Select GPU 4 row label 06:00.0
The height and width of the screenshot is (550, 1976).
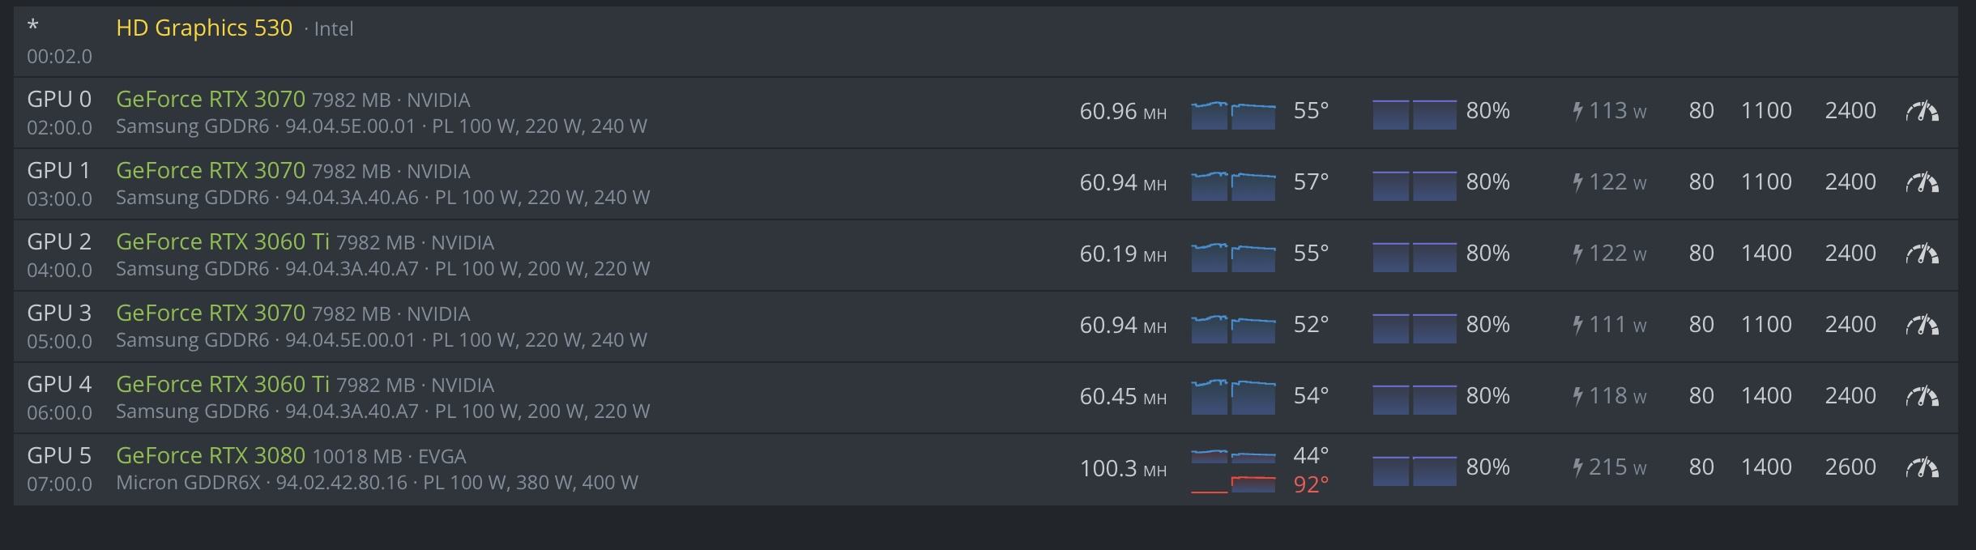pyautogui.click(x=59, y=412)
